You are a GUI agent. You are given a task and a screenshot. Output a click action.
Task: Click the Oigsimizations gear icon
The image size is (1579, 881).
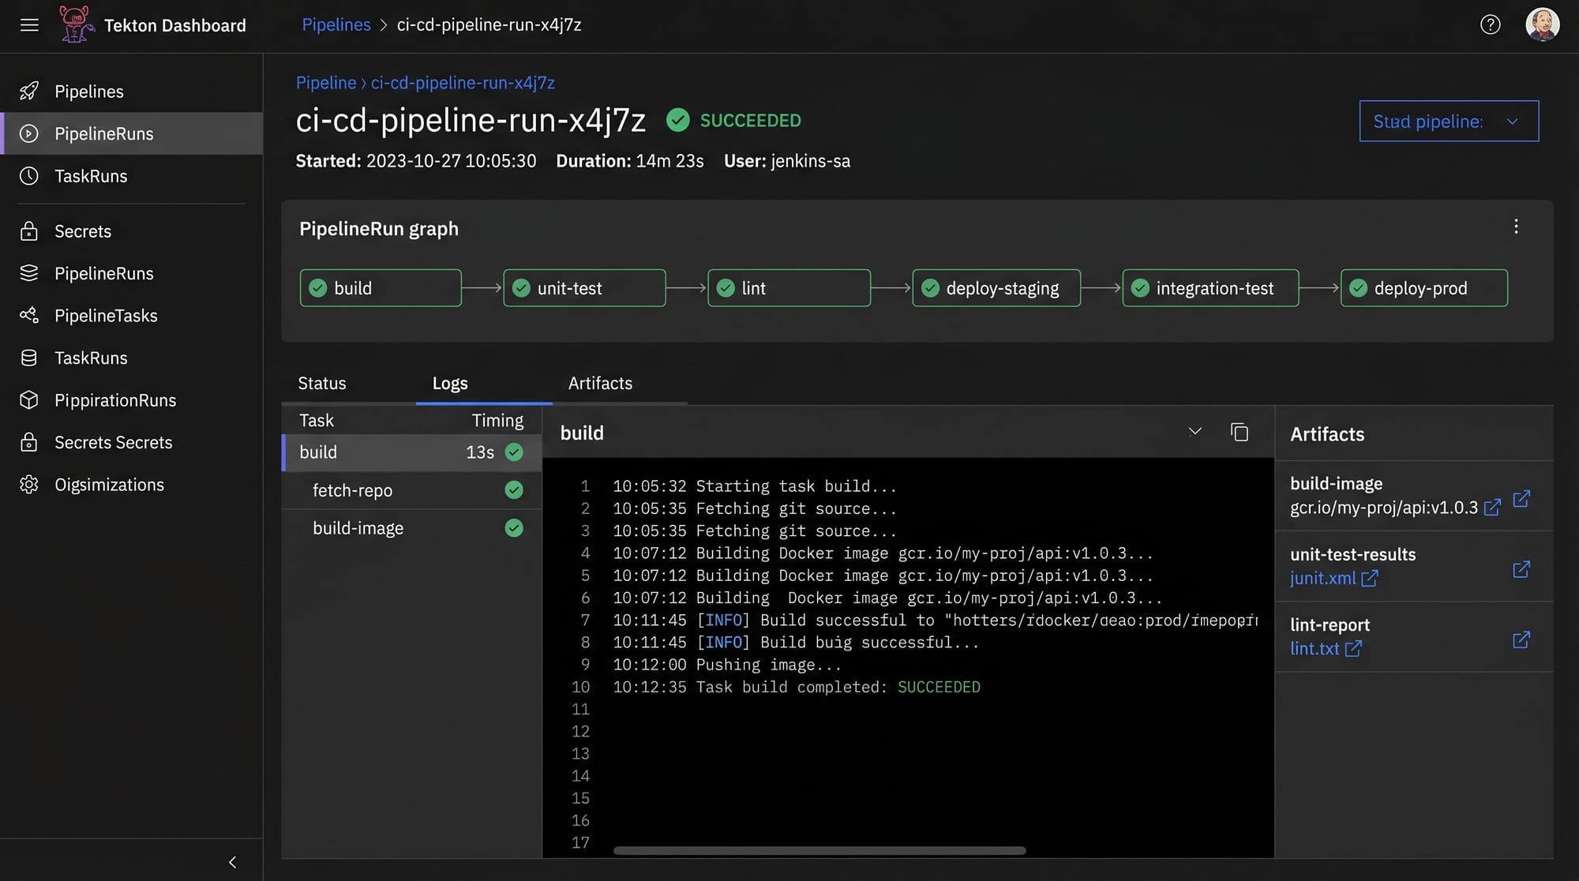29,485
